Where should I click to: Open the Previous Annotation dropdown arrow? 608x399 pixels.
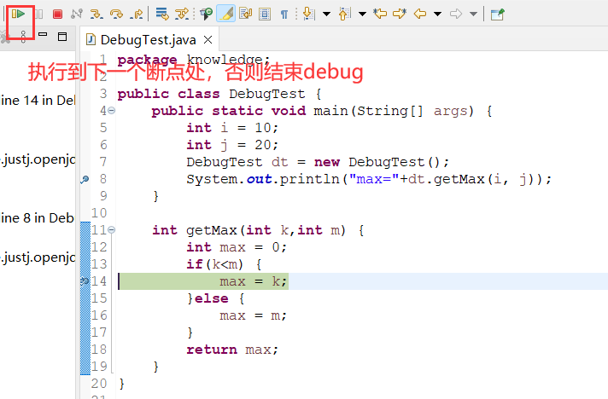(362, 14)
